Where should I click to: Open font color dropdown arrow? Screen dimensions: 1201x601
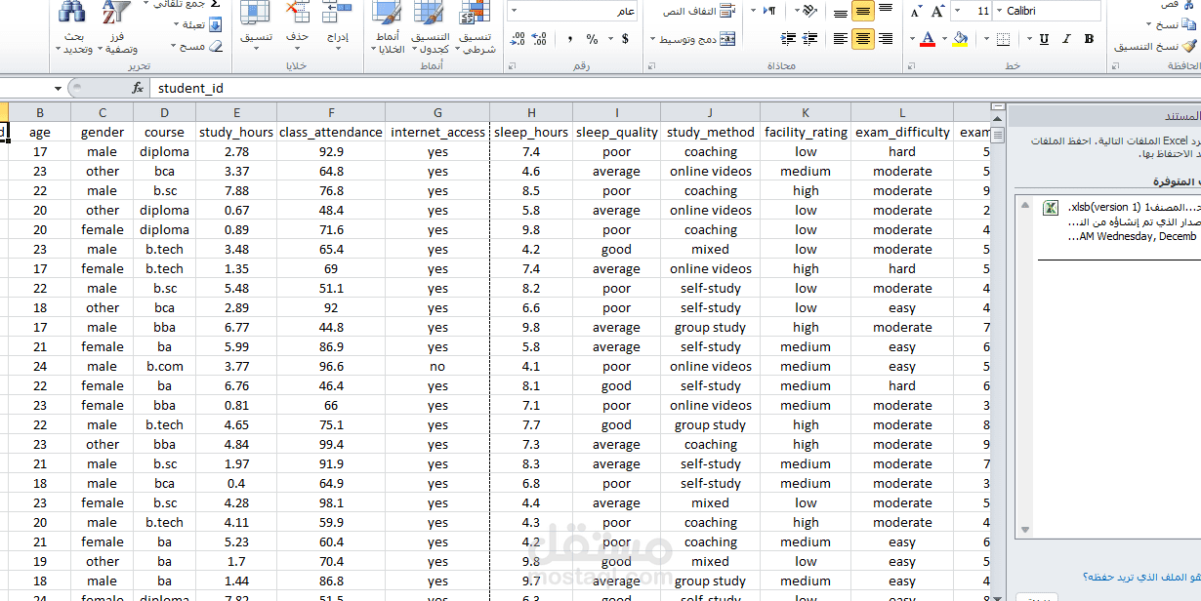[912, 39]
